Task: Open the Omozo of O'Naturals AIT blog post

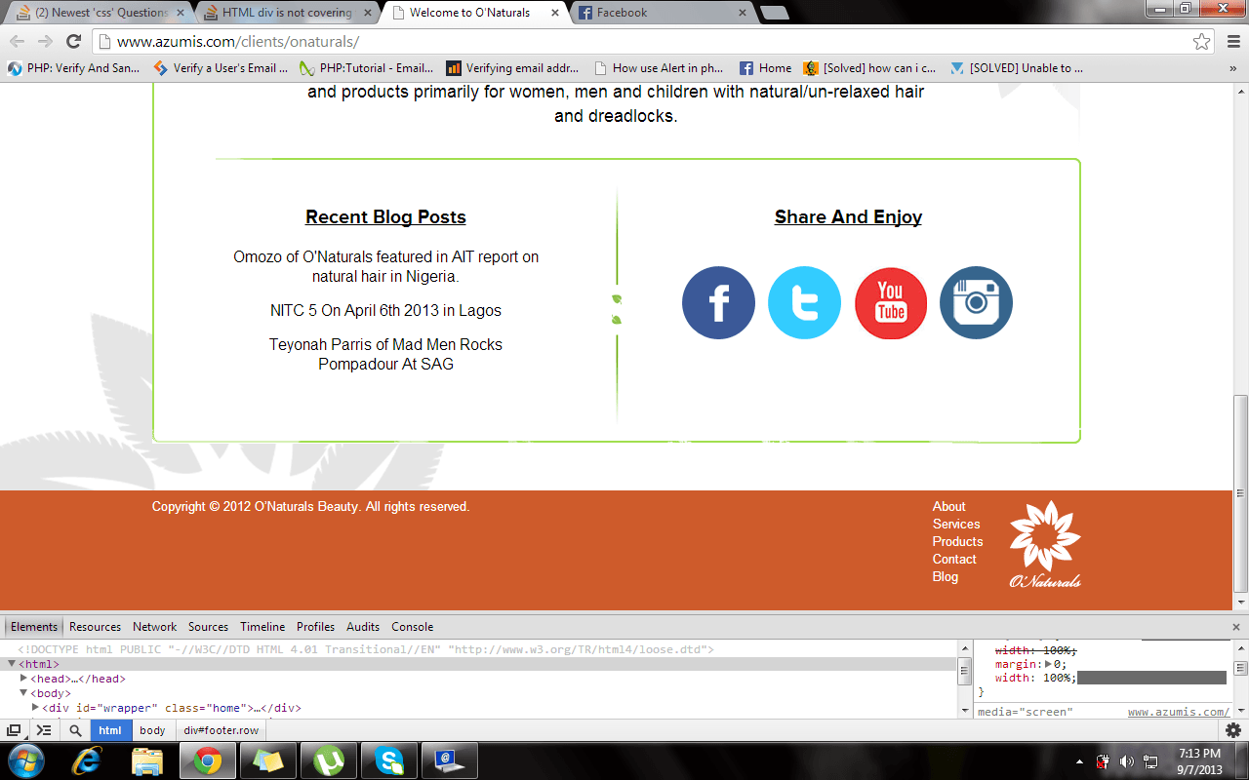Action: [385, 266]
